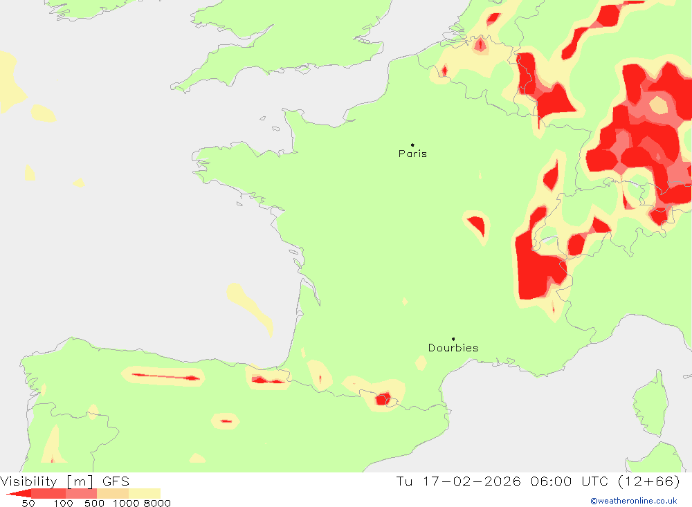692x507 pixels.
Task: Click the Dourbies location label
Action: click(453, 348)
